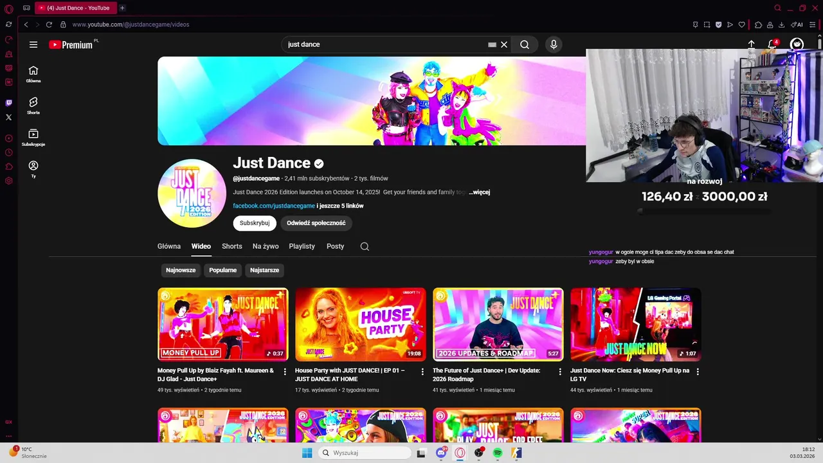
Task: Filter videos by Popularne
Action: tap(222, 270)
